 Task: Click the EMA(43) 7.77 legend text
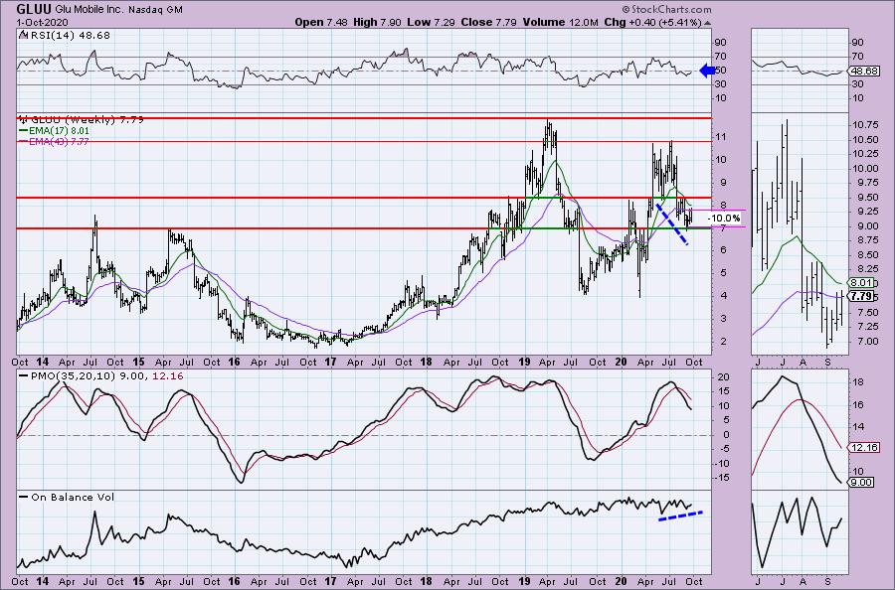59,141
